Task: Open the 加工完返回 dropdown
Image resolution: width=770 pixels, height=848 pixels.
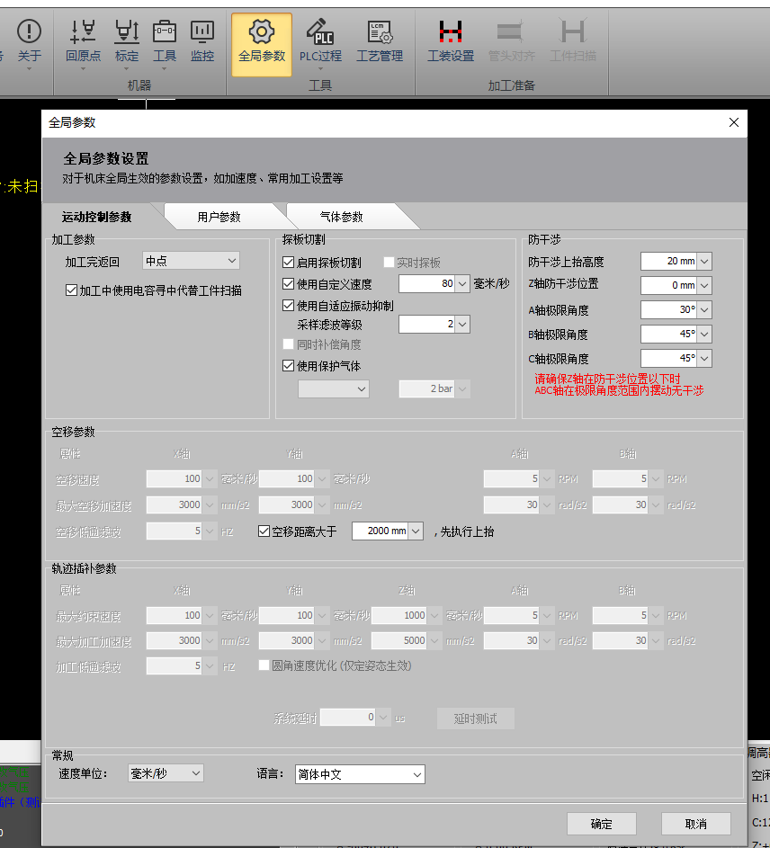Action: [191, 261]
